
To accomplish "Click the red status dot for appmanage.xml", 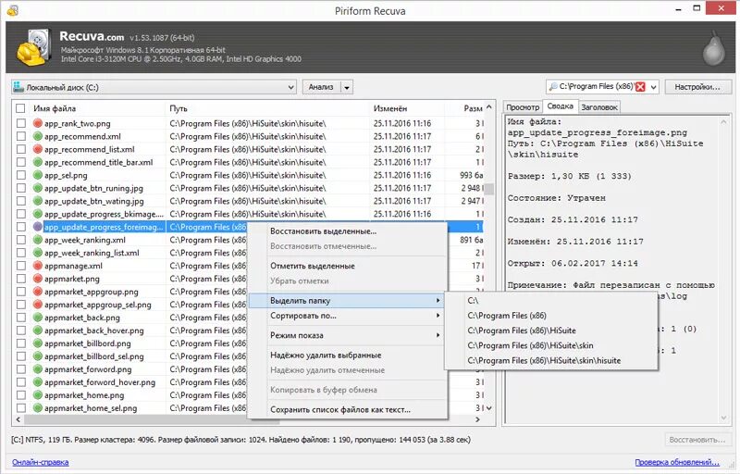I will point(38,266).
